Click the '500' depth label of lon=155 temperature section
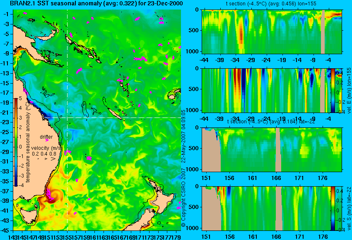Screen dimensions: 352x240 (193, 30)
